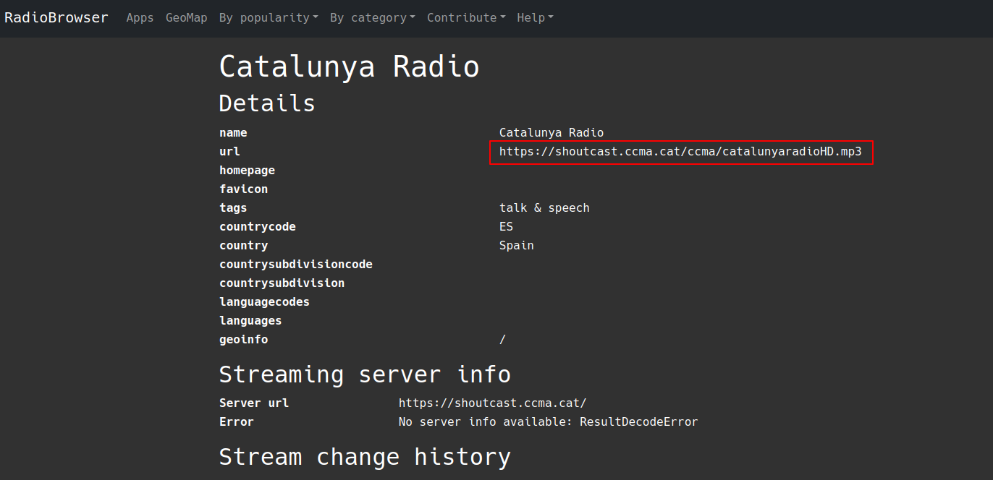993x480 pixels.
Task: Click the RadioBrowser brand logo
Action: (56, 17)
